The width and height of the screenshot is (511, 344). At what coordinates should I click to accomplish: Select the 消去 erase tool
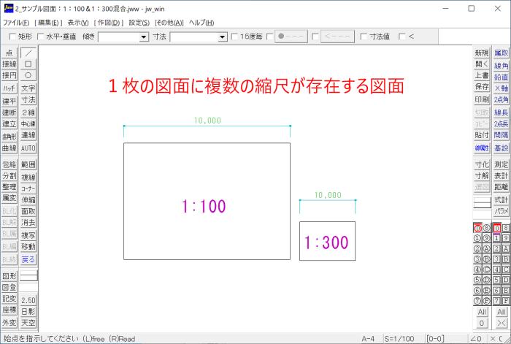click(28, 223)
